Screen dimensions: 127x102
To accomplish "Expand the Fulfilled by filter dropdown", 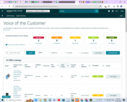I will pyautogui.click(x=53, y=53).
